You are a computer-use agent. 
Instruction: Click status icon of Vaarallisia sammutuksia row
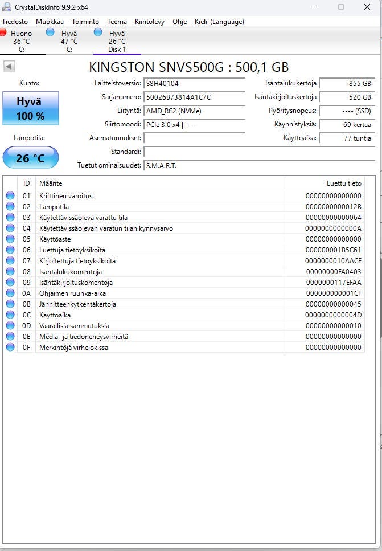click(10, 326)
